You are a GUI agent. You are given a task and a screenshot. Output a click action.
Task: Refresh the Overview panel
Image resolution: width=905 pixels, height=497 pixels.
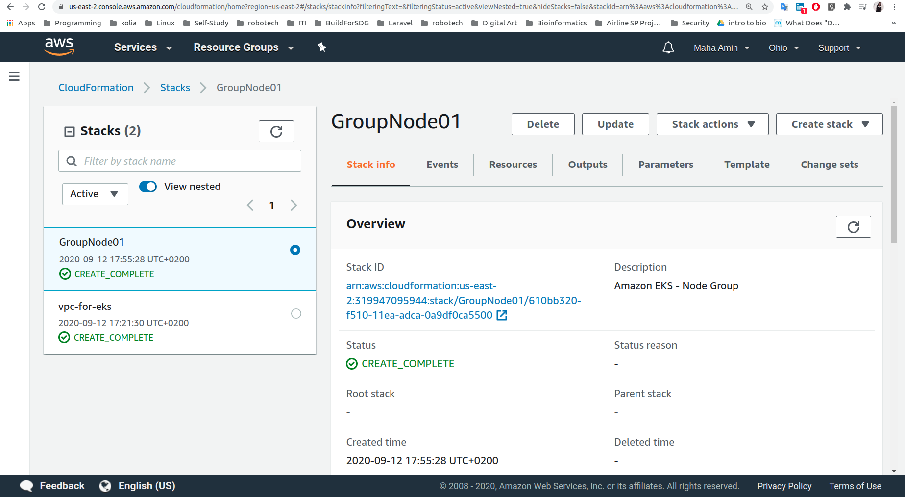pyautogui.click(x=853, y=227)
